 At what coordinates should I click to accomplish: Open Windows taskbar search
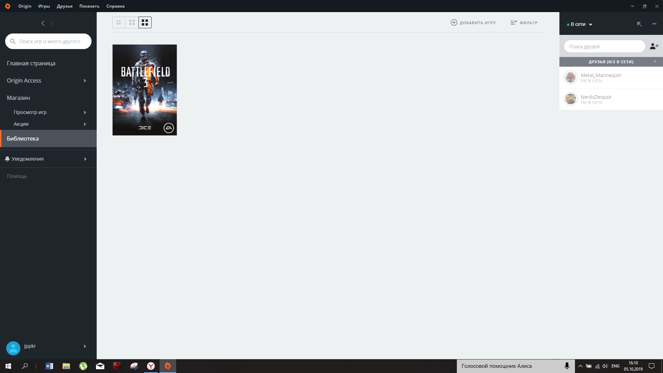(25, 366)
